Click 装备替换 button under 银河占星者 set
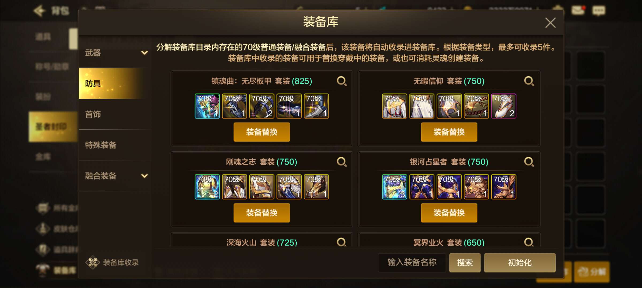The image size is (642, 288). pos(449,213)
